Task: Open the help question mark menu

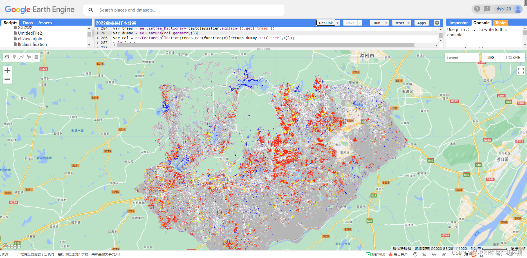Action: (477, 9)
